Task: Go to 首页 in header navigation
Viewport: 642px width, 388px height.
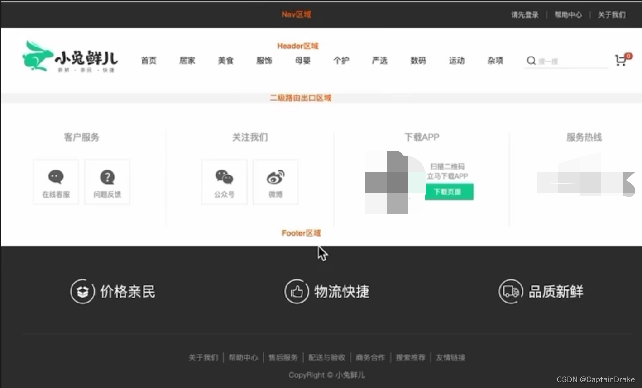Action: click(149, 61)
